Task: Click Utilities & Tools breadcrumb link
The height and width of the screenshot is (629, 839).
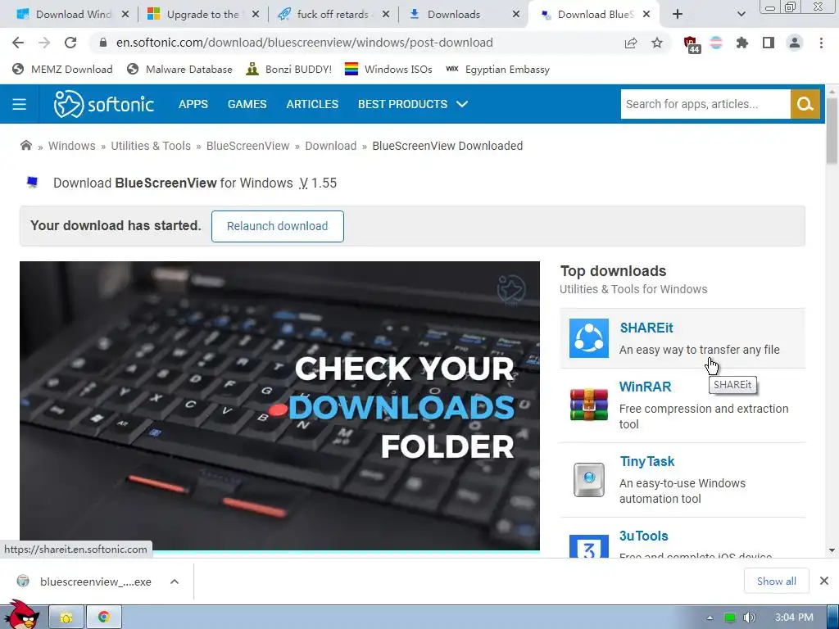Action: tap(151, 146)
